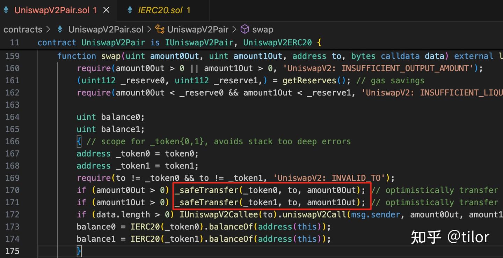Click _safeTransfer call with _token0 on line 170
Screen dimensions: 503x258
pyautogui.click(x=270, y=190)
